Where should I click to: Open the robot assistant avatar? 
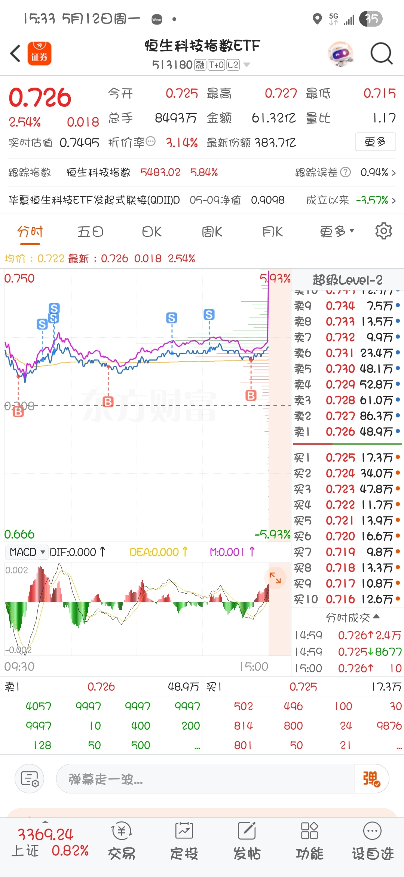pyautogui.click(x=340, y=54)
